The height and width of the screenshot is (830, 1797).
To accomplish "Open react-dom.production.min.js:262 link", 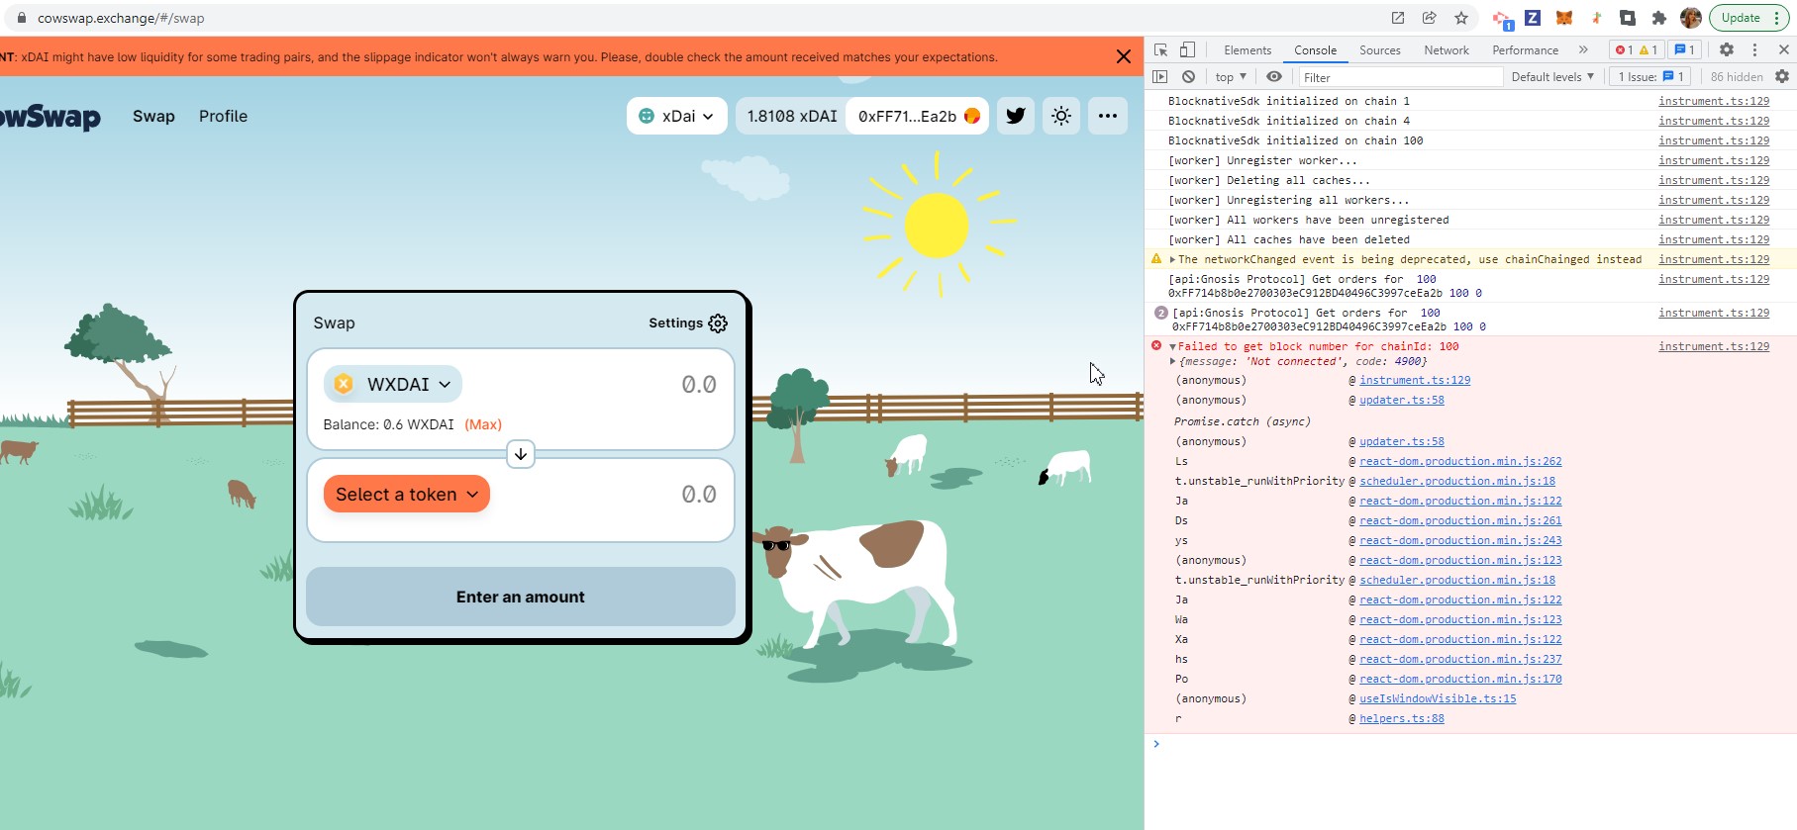I will 1460,461.
